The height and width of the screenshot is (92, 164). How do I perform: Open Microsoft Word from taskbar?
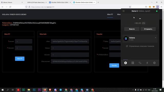point(87,90)
